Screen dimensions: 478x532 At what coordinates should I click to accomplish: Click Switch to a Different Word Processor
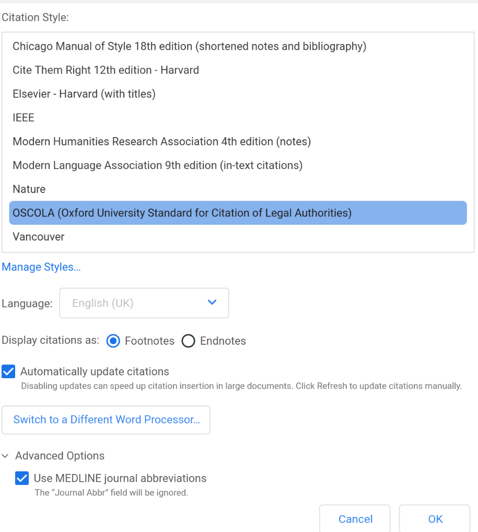coord(106,420)
